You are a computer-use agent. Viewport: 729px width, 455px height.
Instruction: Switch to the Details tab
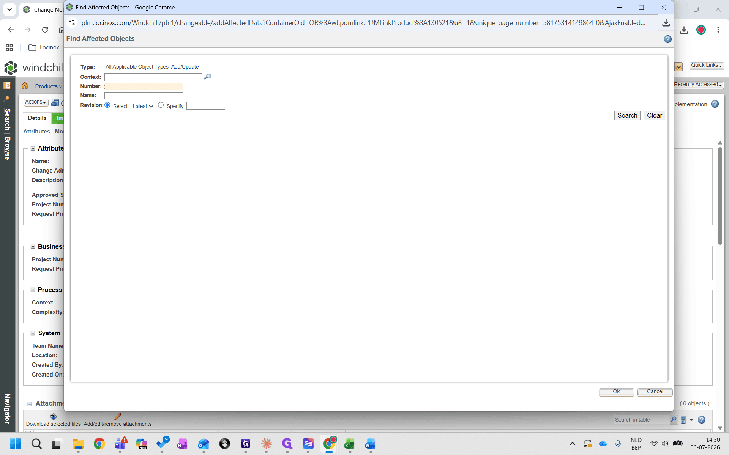coord(37,118)
